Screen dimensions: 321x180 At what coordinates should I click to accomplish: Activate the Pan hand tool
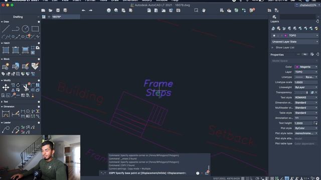pyautogui.click(x=204, y=10)
